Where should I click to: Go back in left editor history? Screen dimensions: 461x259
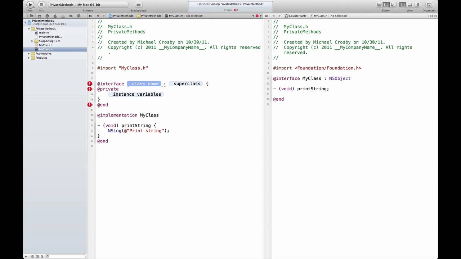tap(98, 16)
